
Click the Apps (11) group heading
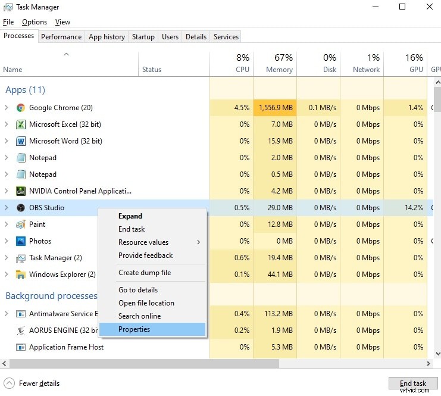[26, 90]
